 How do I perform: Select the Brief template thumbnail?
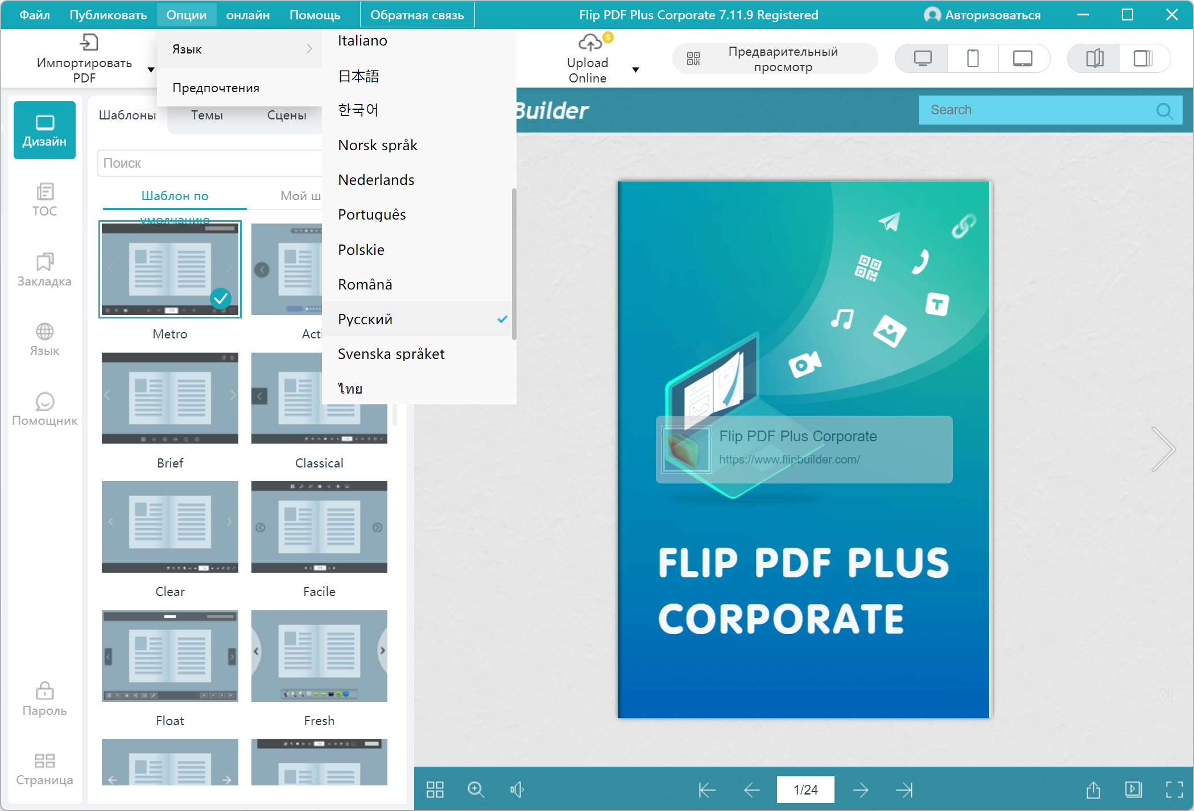pos(170,398)
